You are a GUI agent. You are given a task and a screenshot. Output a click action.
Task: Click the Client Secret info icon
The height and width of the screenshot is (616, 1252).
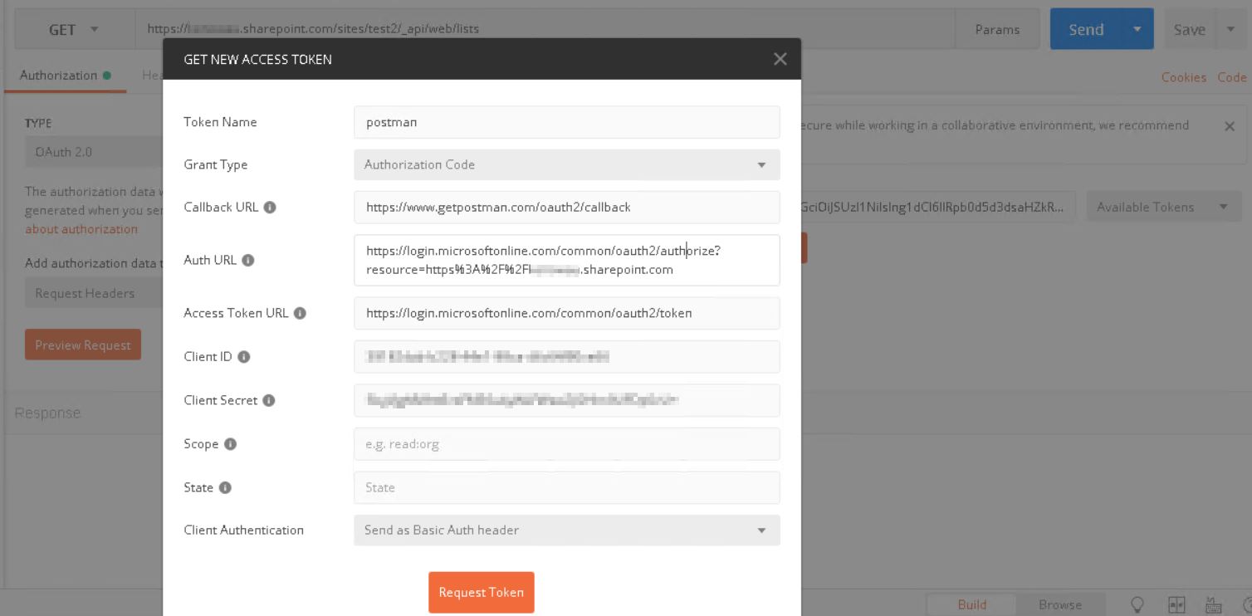pyautogui.click(x=268, y=400)
